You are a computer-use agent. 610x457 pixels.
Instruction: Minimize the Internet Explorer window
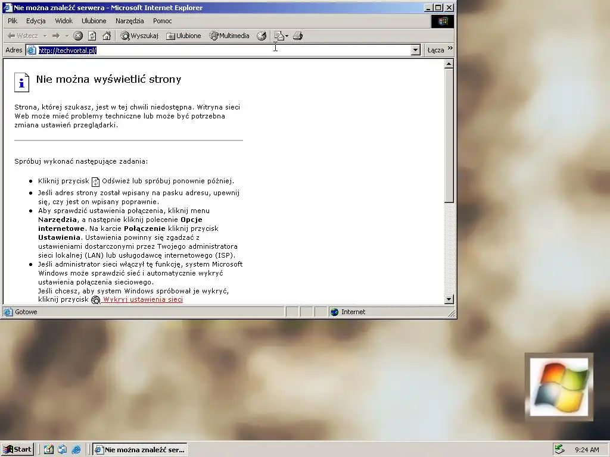429,7
